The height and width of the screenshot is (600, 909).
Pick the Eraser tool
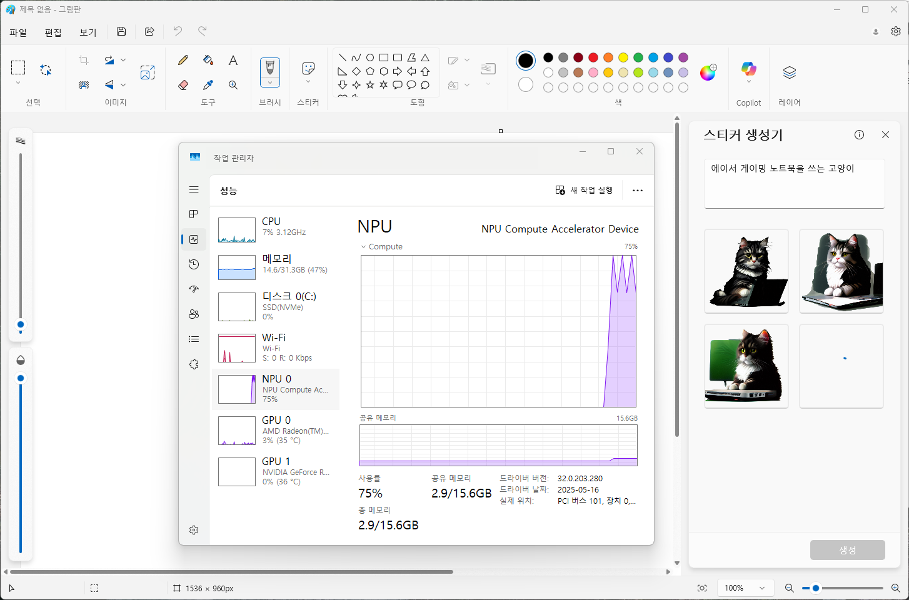(x=183, y=85)
